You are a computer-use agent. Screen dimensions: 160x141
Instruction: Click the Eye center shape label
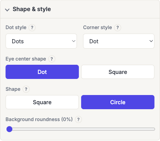point(26,59)
